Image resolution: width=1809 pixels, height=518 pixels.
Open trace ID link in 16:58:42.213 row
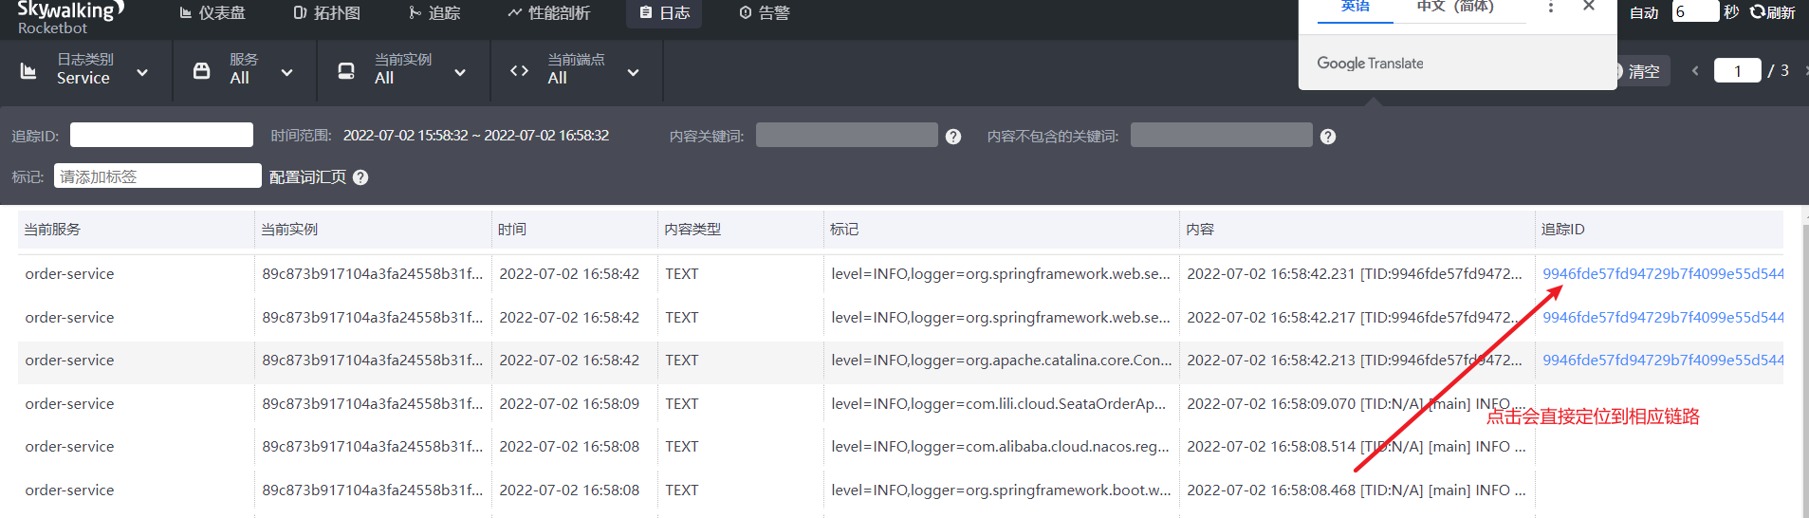click(x=1663, y=361)
